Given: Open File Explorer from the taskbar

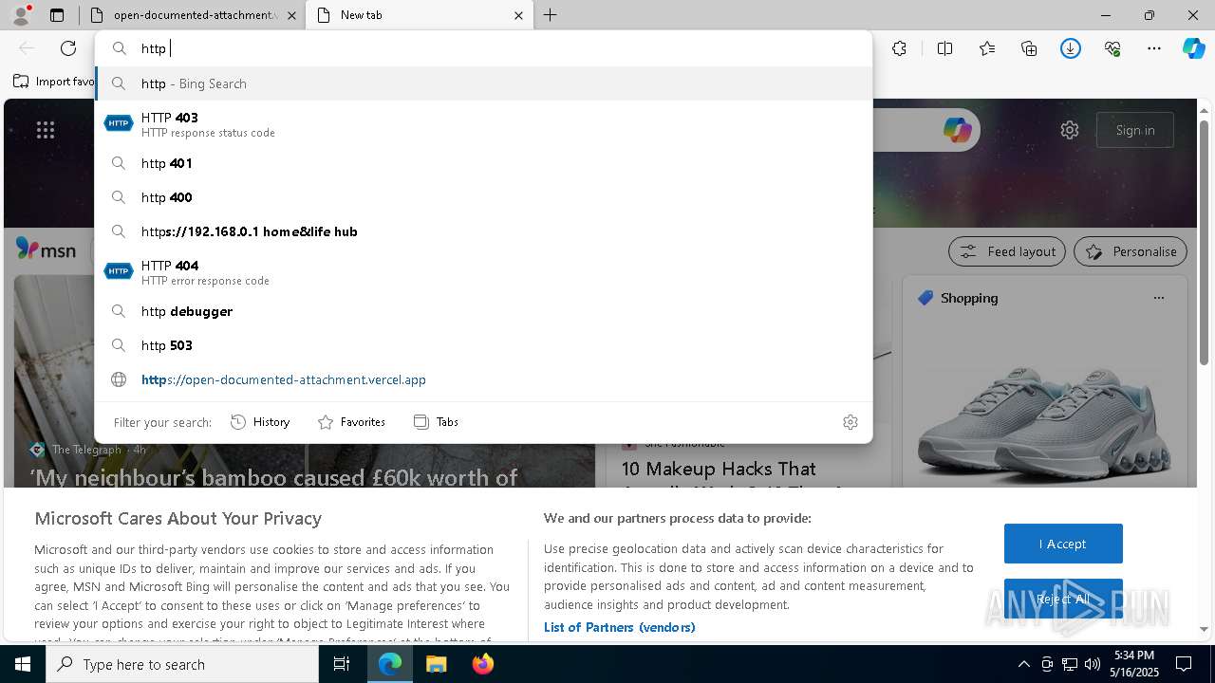Looking at the screenshot, I should [436, 664].
